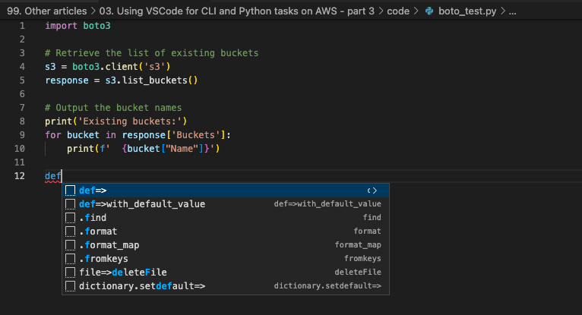The width and height of the screenshot is (582, 315).
Task: Open the 'code' breadcrumb folder
Action: pos(398,11)
